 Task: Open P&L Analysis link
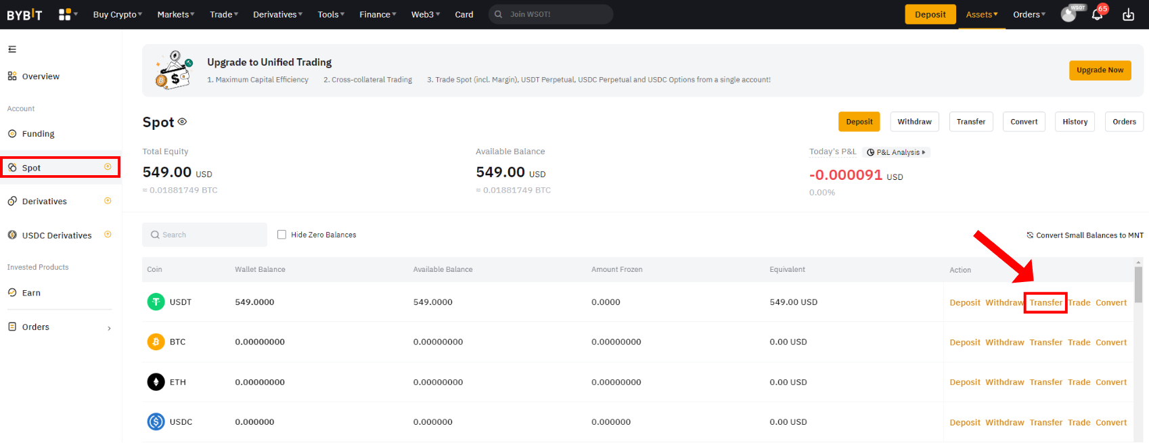click(x=897, y=152)
